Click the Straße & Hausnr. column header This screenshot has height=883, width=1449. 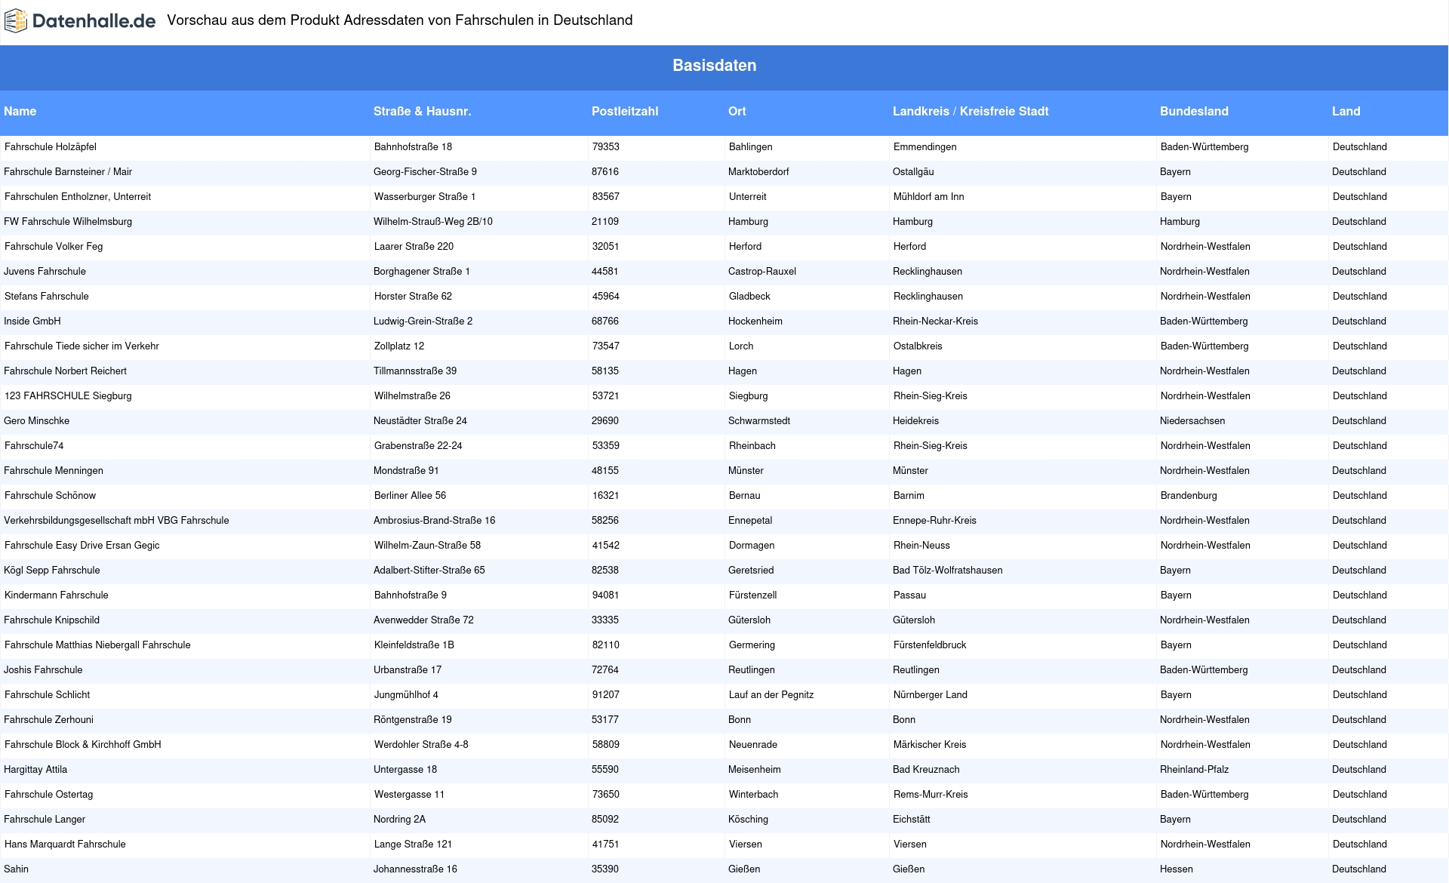point(422,111)
